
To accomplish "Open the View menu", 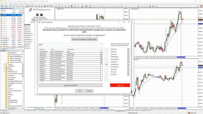I will click(6, 3).
